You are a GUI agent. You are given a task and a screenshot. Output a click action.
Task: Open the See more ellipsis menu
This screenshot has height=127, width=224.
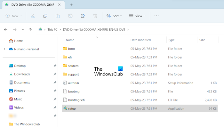[156, 16]
